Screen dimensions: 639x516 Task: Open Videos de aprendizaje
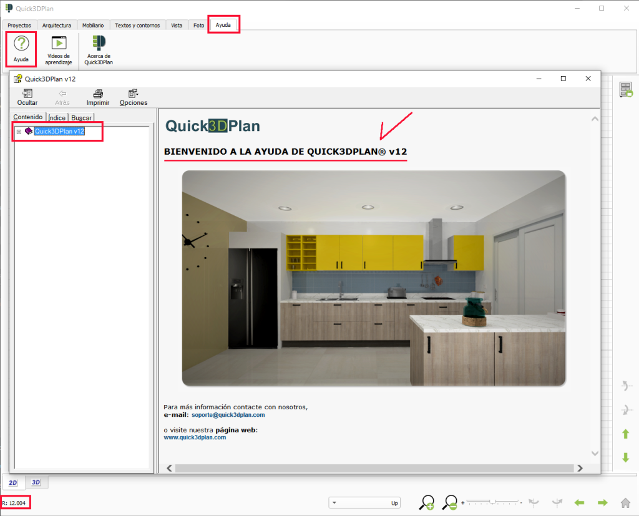[58, 51]
